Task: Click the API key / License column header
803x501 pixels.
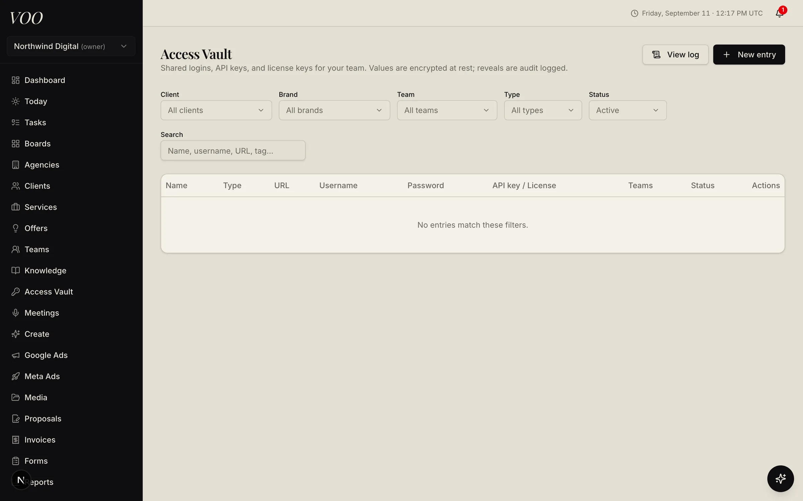Action: (524, 185)
